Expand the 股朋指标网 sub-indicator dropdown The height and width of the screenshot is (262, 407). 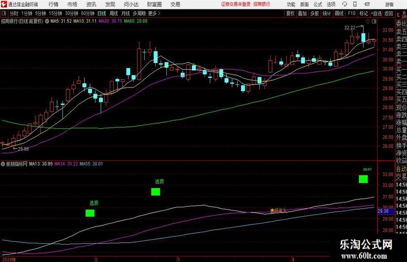[x=3, y=164]
